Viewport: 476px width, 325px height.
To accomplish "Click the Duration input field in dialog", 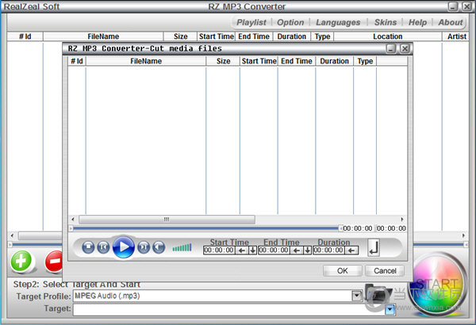I will coord(328,250).
